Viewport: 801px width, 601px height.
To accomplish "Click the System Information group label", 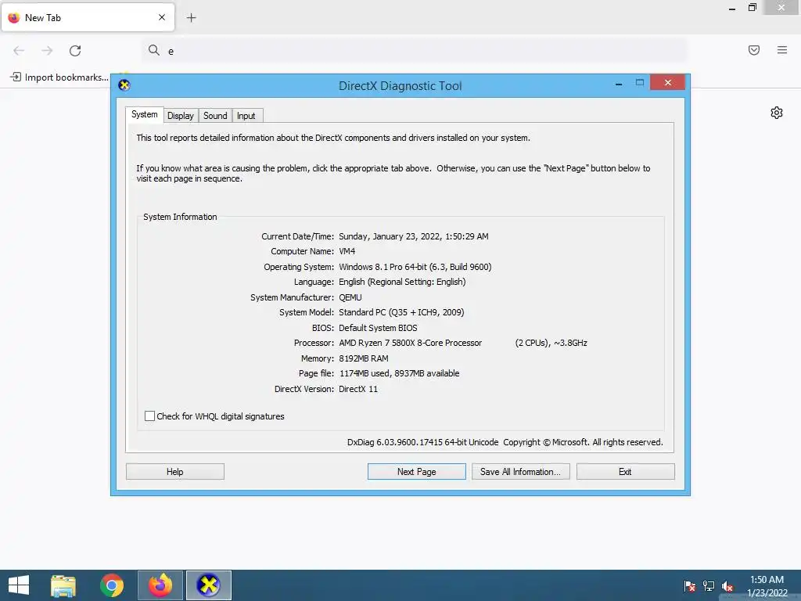I will point(180,217).
